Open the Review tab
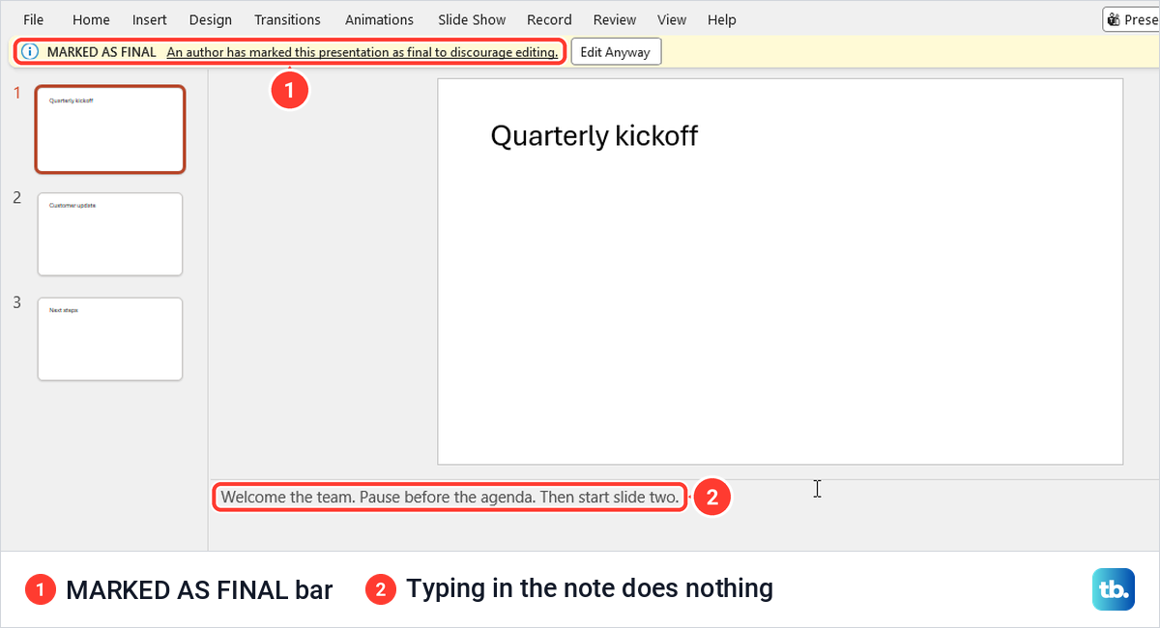 click(615, 19)
